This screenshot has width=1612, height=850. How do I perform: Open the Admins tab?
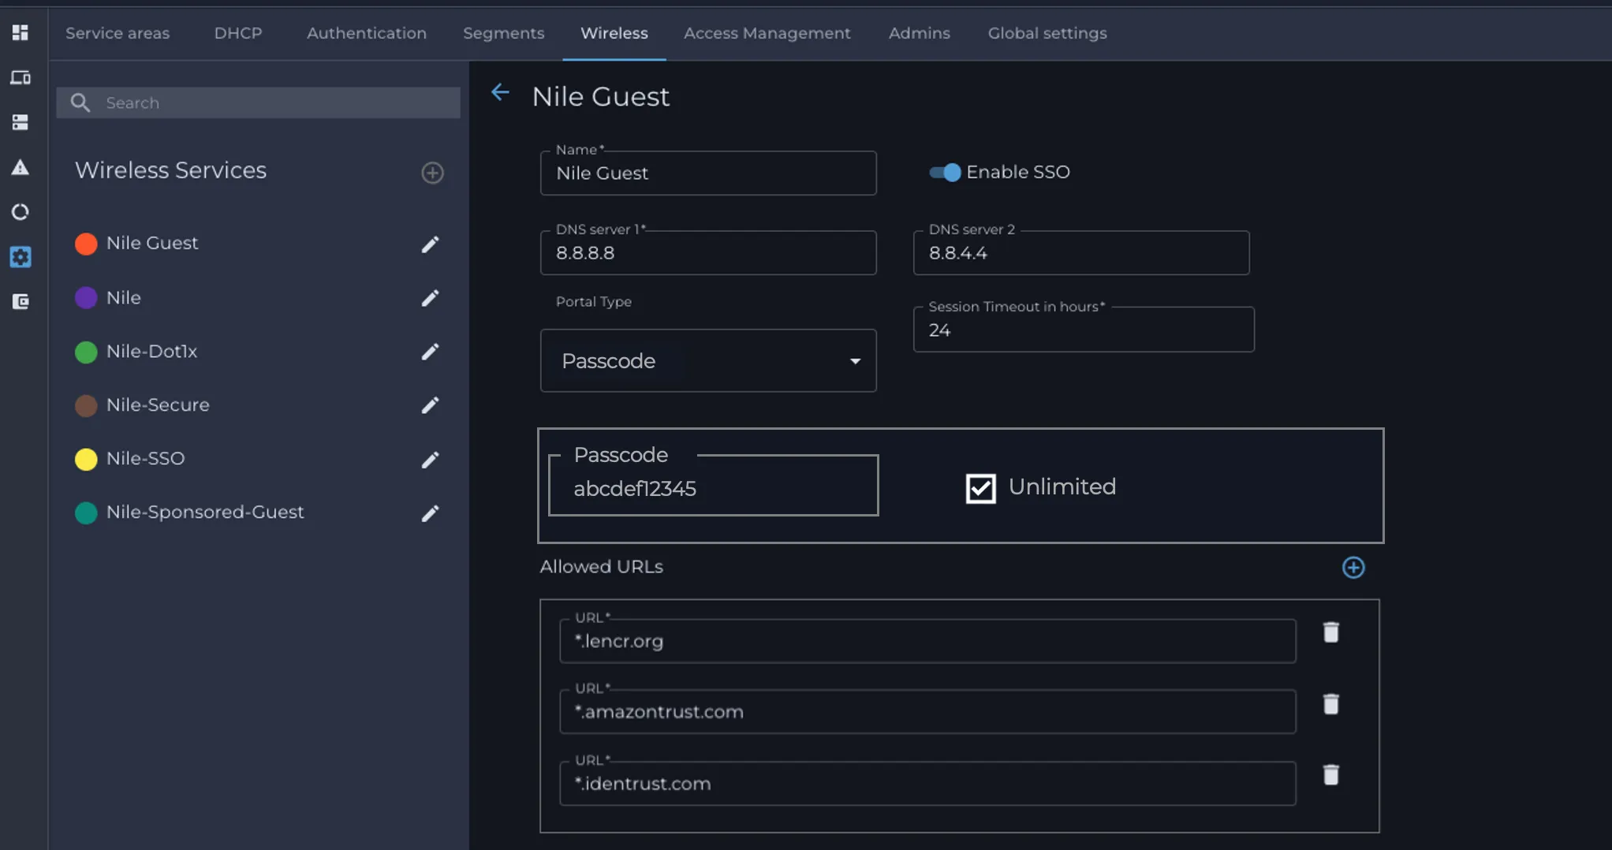(920, 33)
